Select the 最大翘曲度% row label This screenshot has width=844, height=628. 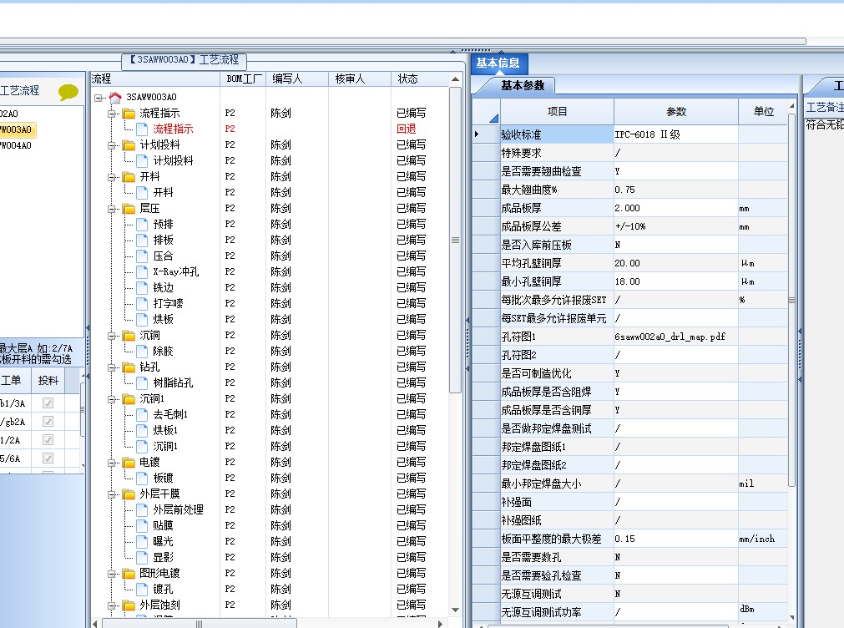point(556,190)
